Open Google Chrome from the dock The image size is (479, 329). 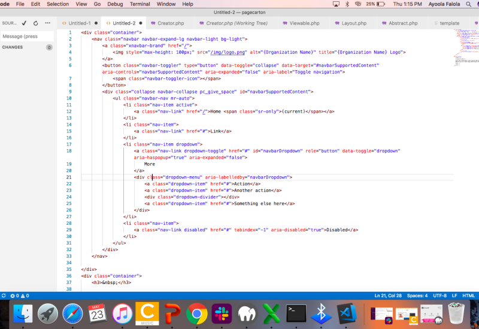(197, 313)
